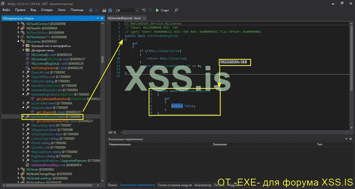
Task: Switch to the Точки останова модуля tab
Action: (175, 185)
